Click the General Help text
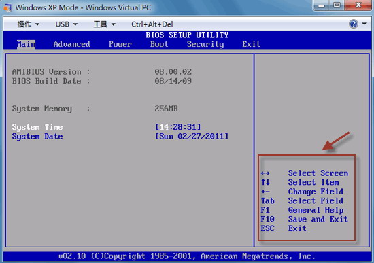This screenshot has width=374, height=263. (316, 210)
